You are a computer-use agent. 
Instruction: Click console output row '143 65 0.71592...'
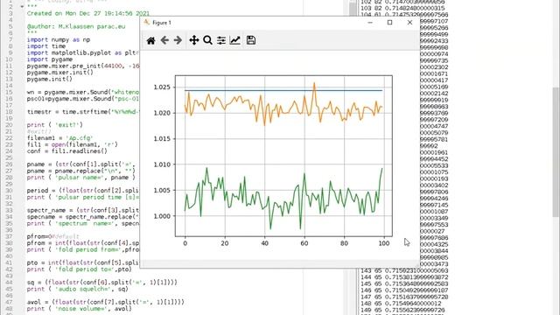(x=404, y=270)
